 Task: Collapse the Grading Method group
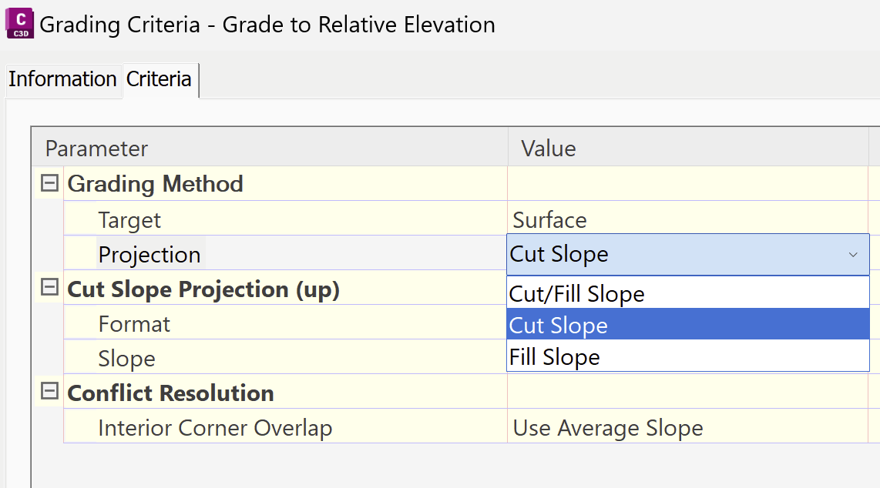(49, 183)
